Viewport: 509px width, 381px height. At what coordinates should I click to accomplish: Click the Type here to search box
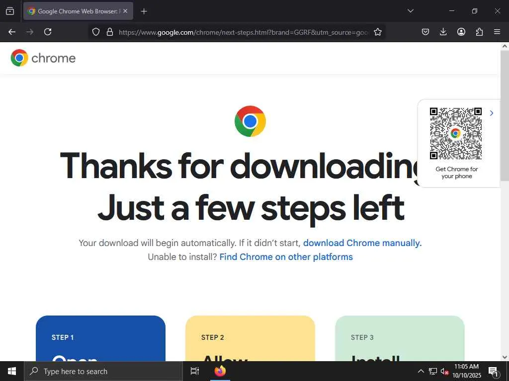(103, 371)
